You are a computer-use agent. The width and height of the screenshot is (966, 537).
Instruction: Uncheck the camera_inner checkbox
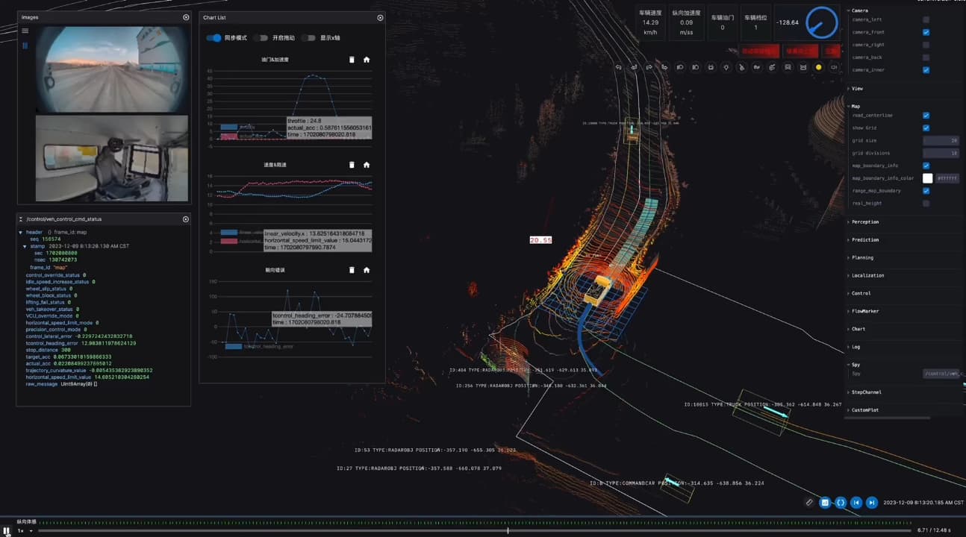(x=926, y=70)
